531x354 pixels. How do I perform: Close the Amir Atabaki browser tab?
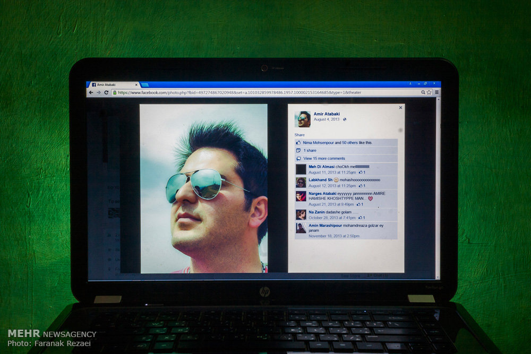pyautogui.click(x=136, y=85)
